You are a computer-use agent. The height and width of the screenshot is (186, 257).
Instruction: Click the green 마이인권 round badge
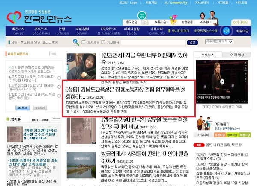coord(142,16)
